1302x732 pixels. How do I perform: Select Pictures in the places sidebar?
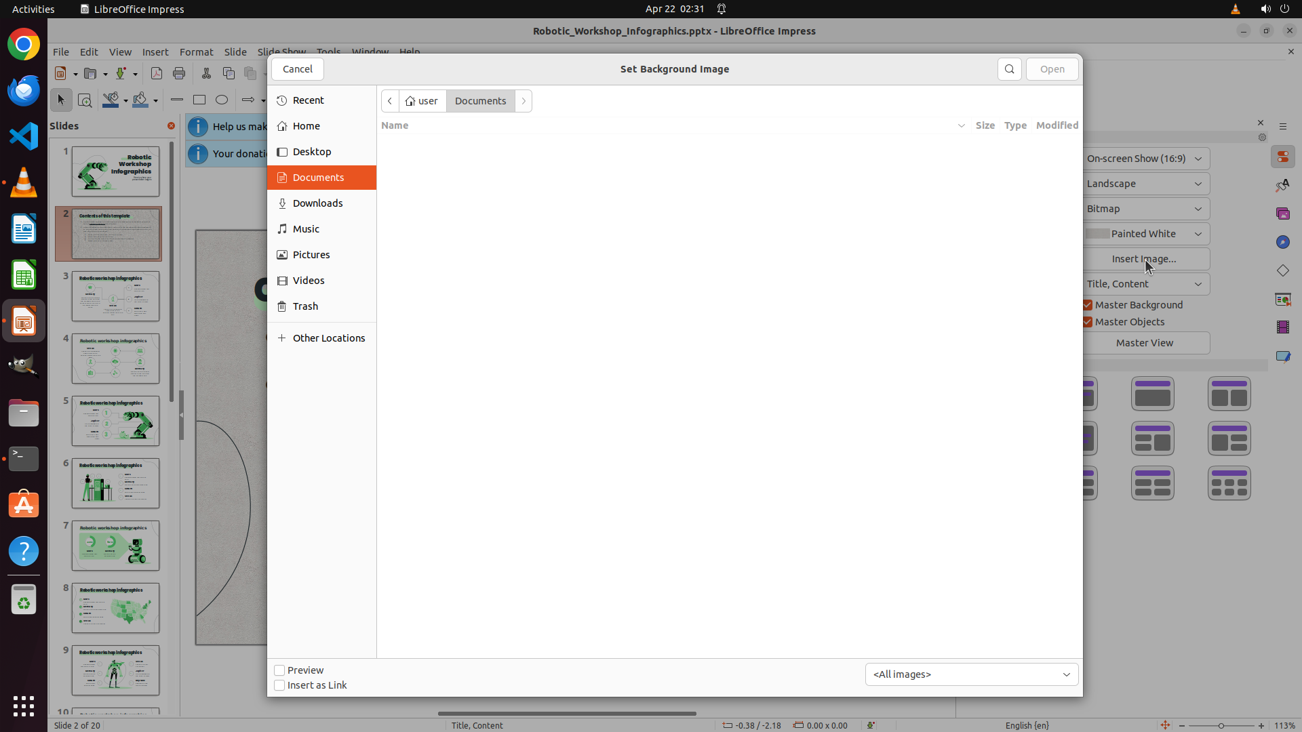pyautogui.click(x=311, y=255)
